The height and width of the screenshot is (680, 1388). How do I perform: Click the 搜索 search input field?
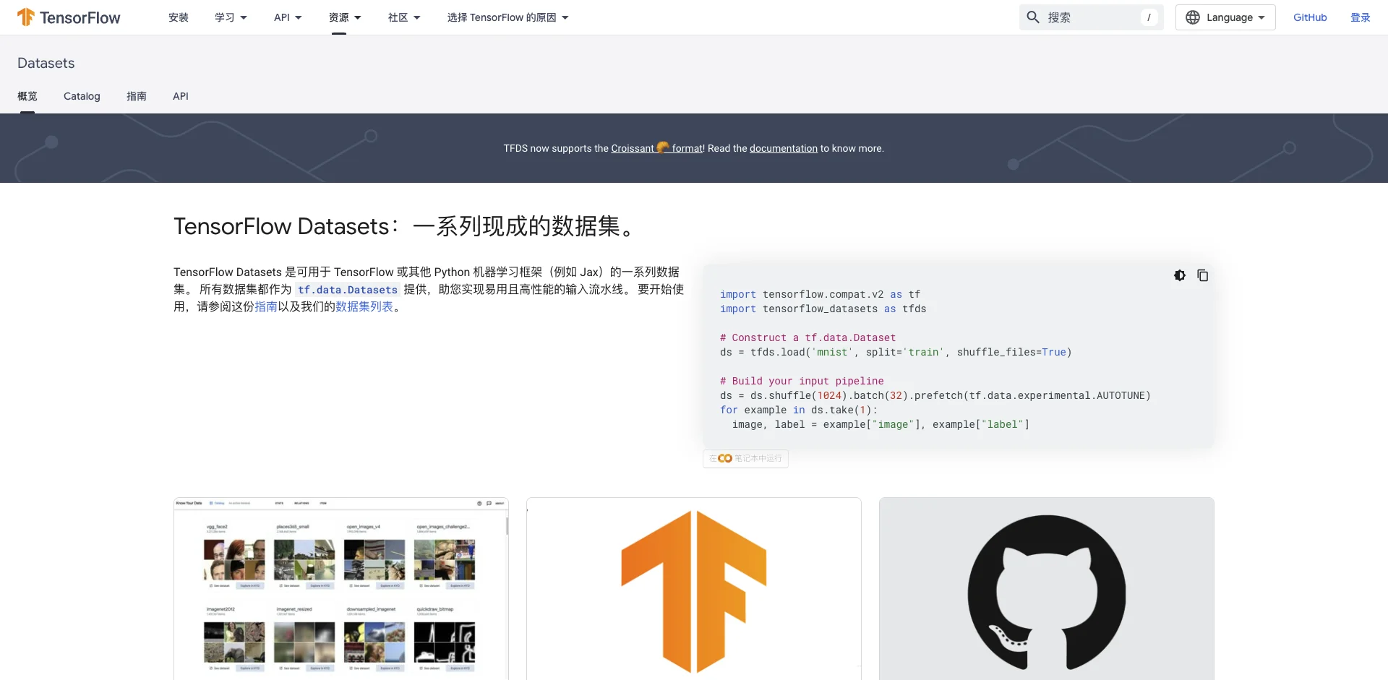pyautogui.click(x=1092, y=17)
